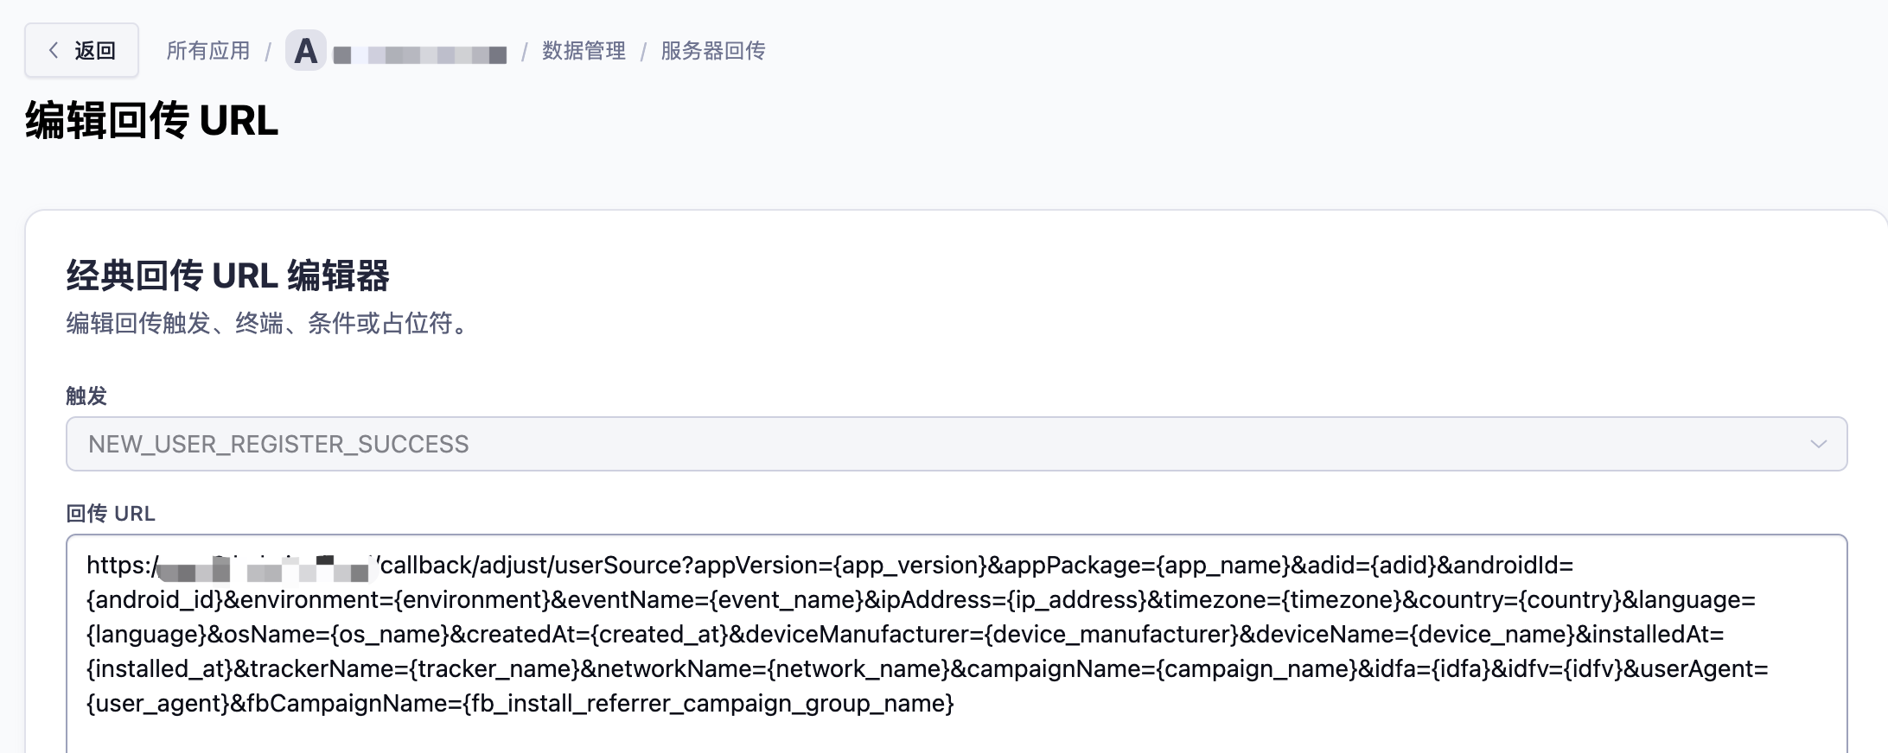Open the 所有应用 breadcrumb link
The width and height of the screenshot is (1888, 753).
(207, 51)
